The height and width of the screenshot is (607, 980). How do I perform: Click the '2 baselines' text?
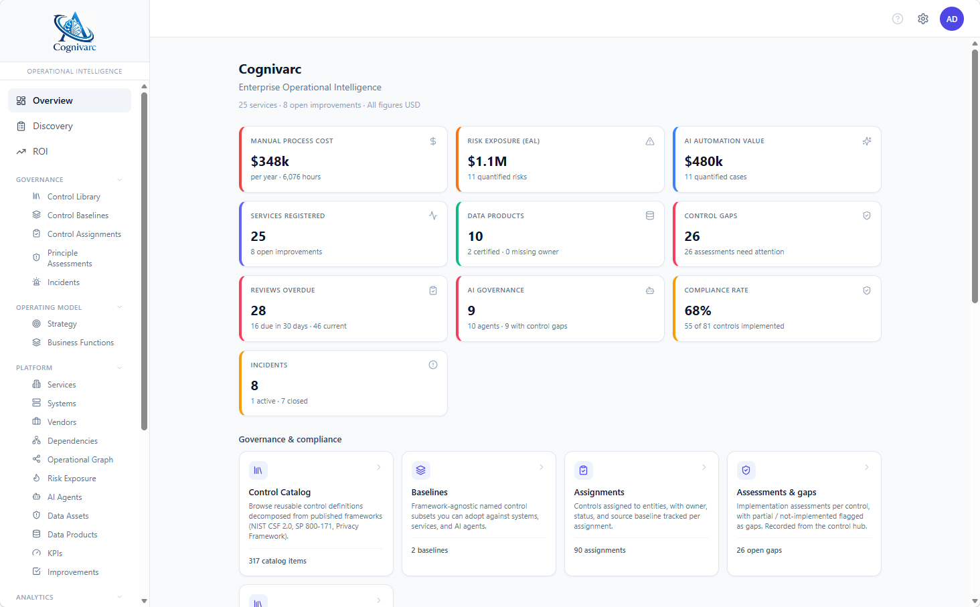(x=430, y=550)
